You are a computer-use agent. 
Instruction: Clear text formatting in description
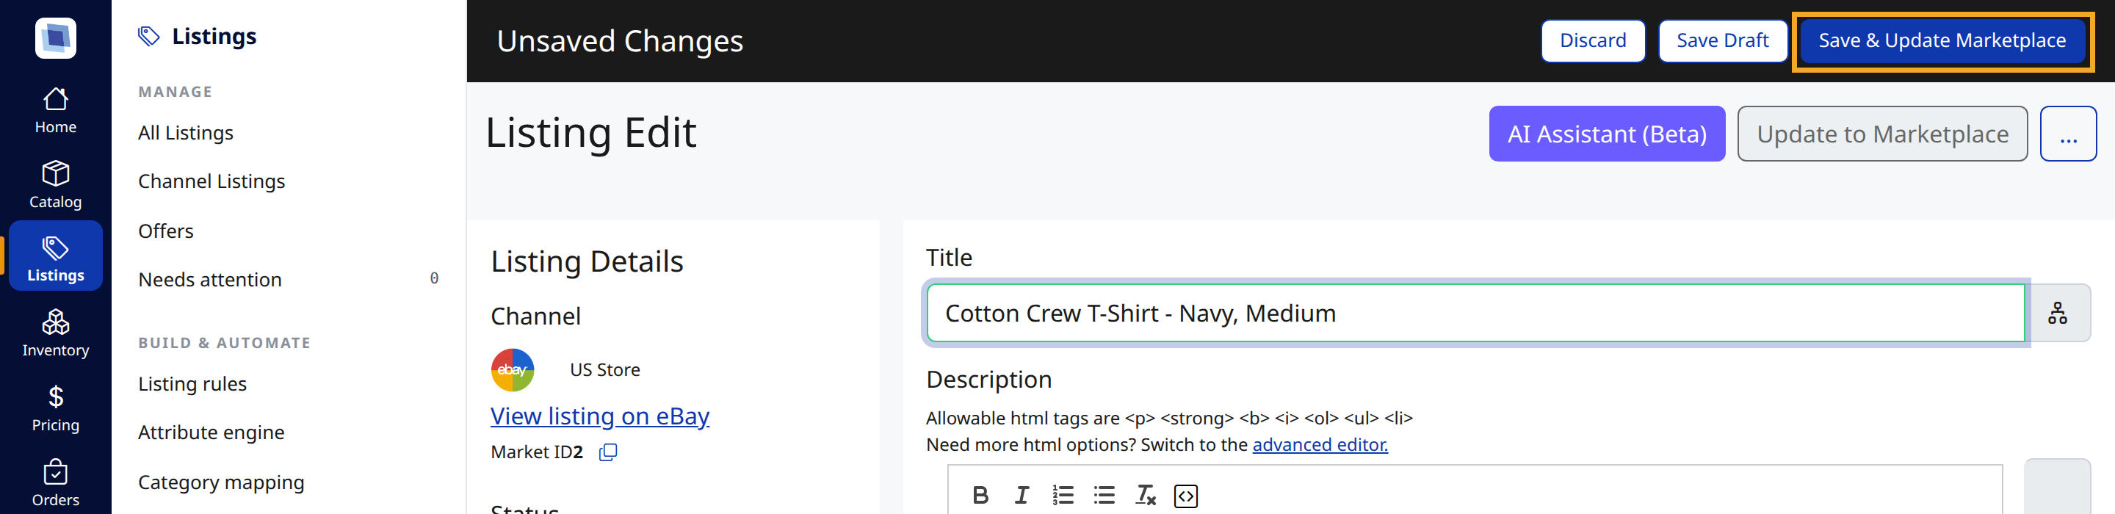1146,495
